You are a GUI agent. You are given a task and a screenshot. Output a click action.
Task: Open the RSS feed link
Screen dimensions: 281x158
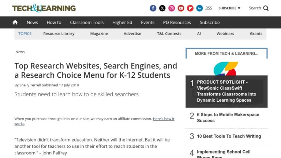coord(209,8)
